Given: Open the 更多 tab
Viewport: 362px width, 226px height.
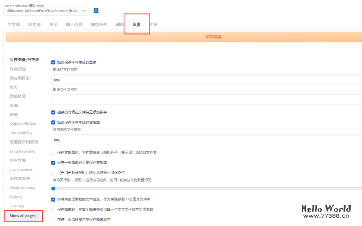Looking at the screenshot, I should 53,24.
